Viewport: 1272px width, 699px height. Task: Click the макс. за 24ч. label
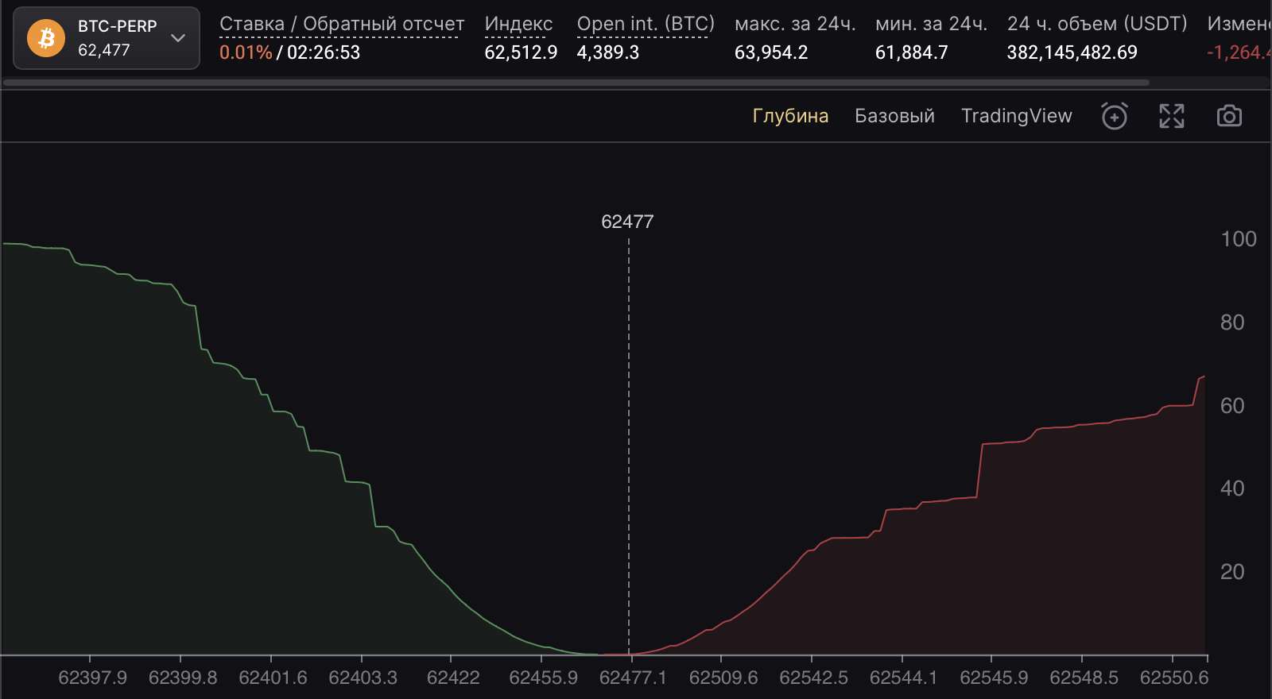[x=795, y=24]
